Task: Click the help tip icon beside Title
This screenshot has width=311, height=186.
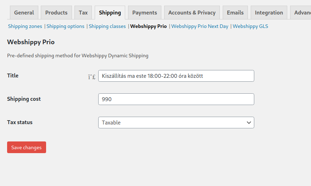Action: pyautogui.click(x=92, y=76)
